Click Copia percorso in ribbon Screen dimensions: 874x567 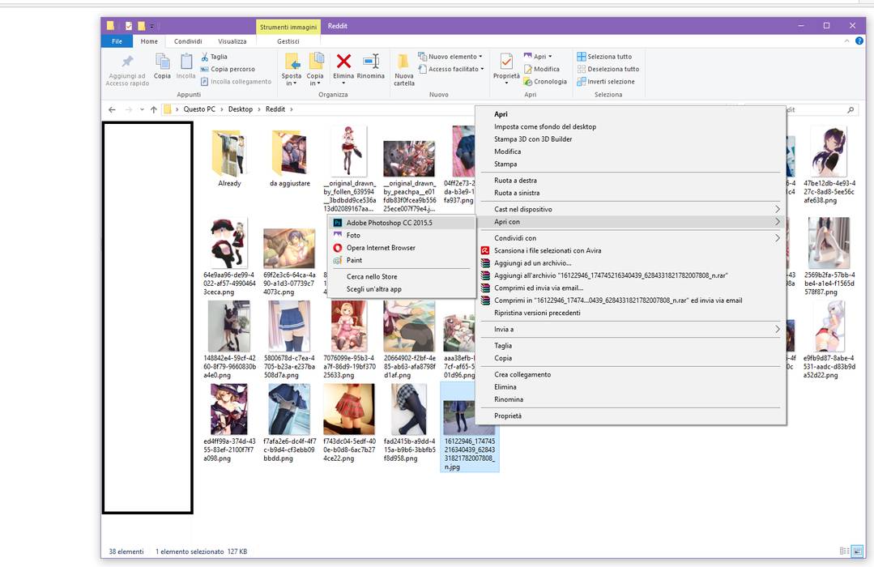pos(228,69)
